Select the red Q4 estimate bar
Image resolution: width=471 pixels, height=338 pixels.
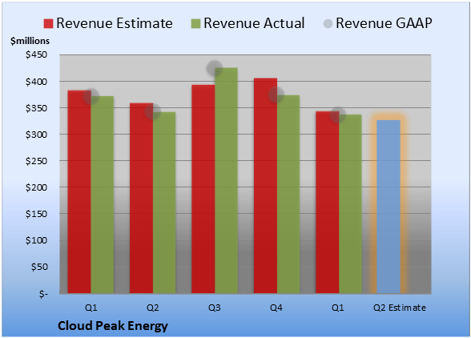pyautogui.click(x=266, y=186)
